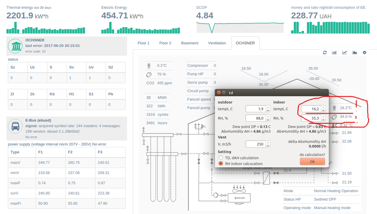Decrease the outdoor RH value with down arrow

point(268,121)
